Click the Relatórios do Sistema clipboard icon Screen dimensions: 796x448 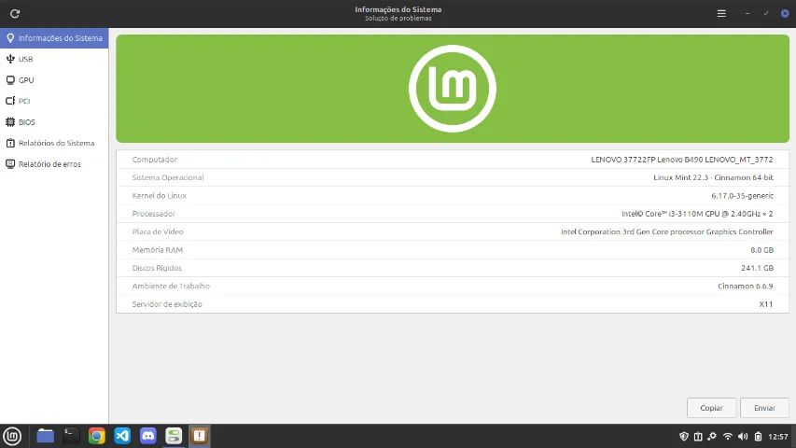pyautogui.click(x=10, y=143)
